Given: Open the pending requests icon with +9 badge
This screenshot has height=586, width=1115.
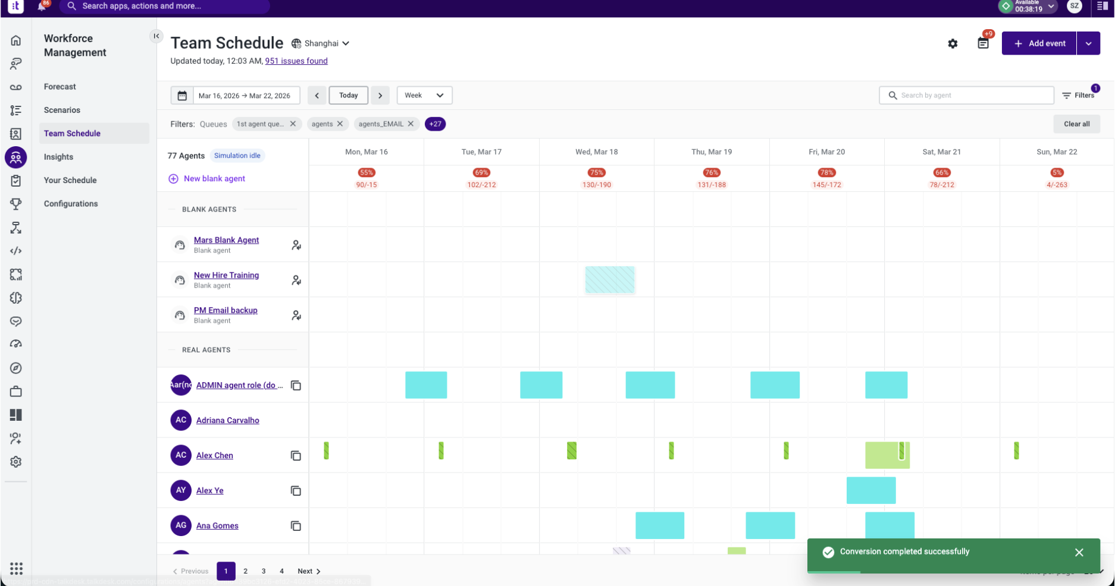Looking at the screenshot, I should [x=983, y=43].
